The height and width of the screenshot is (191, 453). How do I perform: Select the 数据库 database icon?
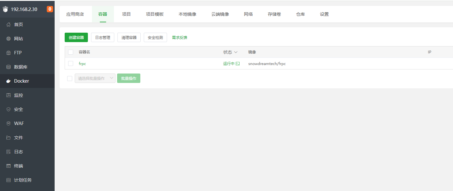coord(8,67)
